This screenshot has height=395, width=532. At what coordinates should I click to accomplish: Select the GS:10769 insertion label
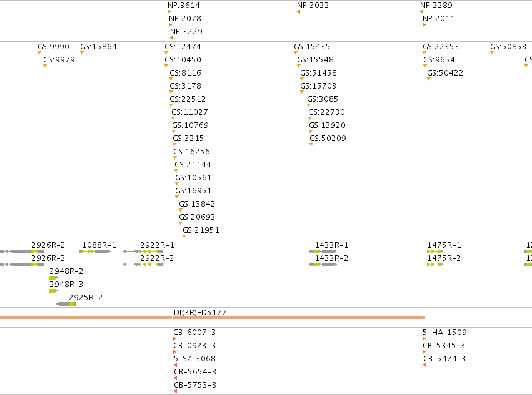pos(190,125)
